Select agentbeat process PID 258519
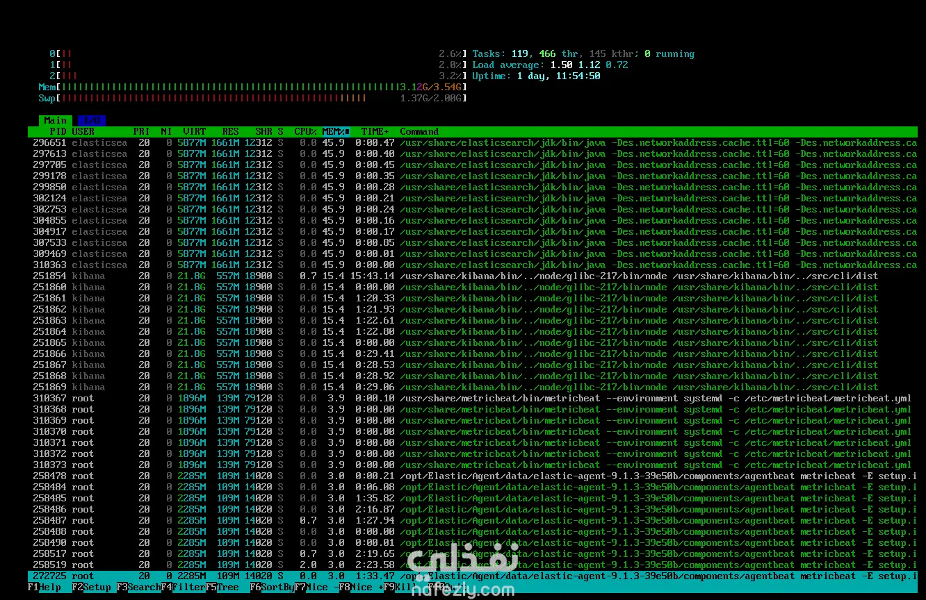The image size is (926, 600). tap(473, 565)
